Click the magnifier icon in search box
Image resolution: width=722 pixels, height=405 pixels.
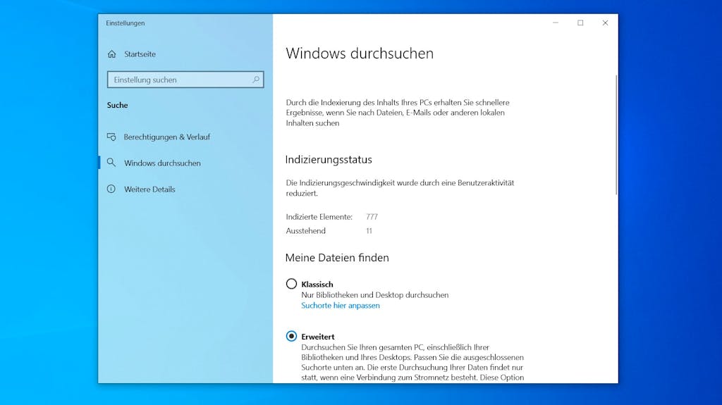coord(255,80)
